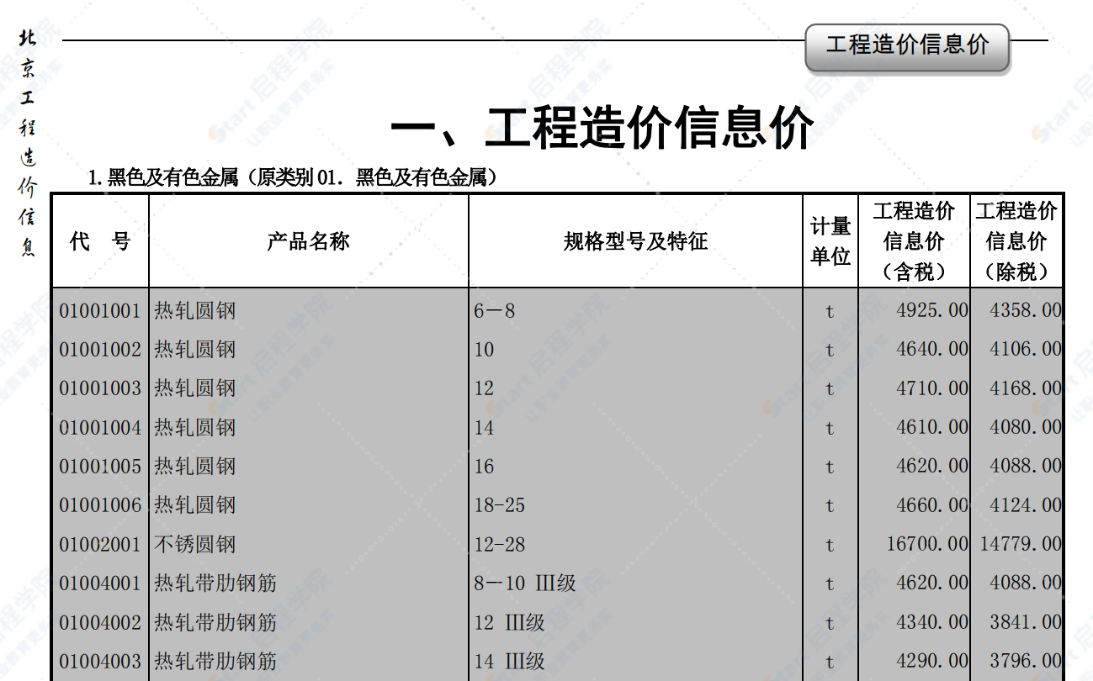1093x681 pixels.
Task: Click the 规格型号及特征 column header
Action: (635, 242)
